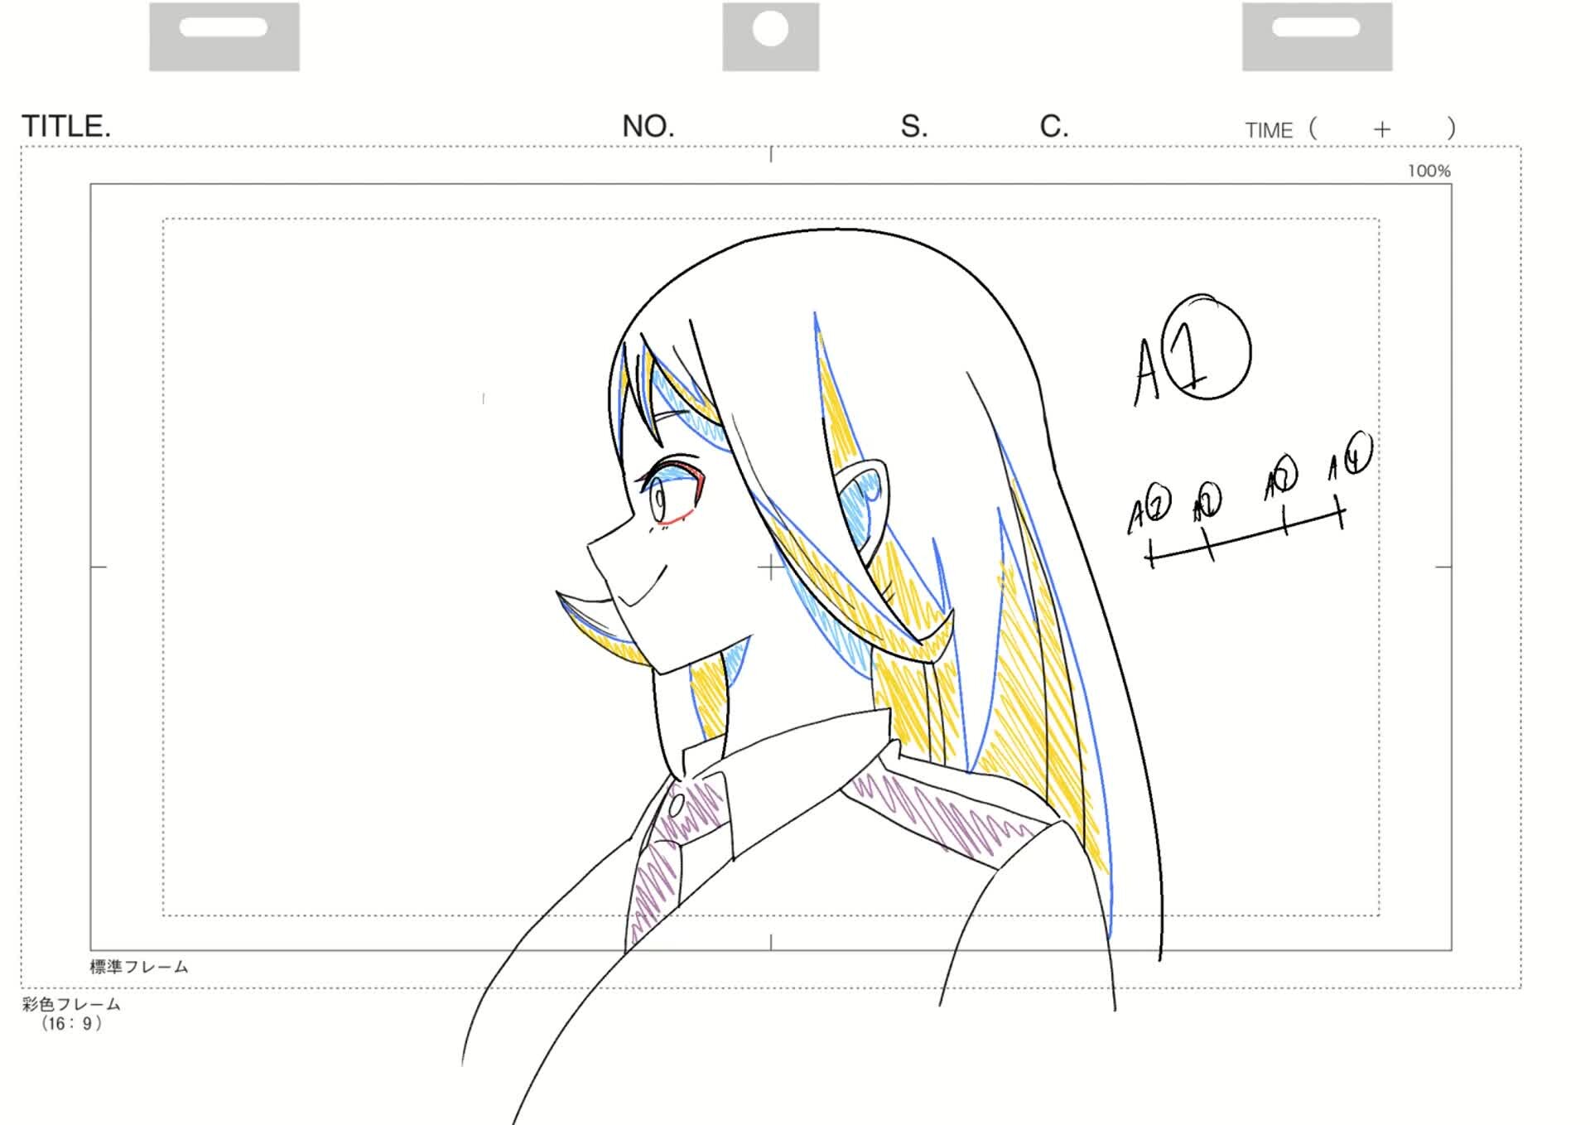1590x1125 pixels.
Task: Click the left slotted peg hole
Action: click(x=224, y=27)
